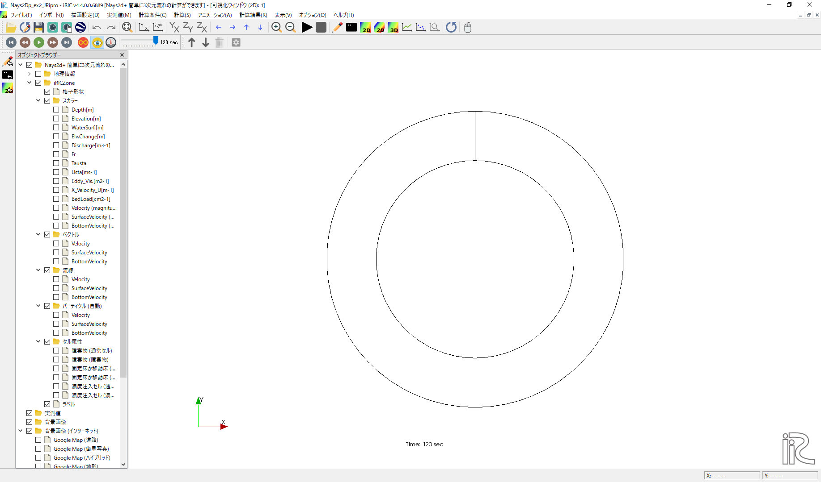Click the snapshot camera icon
The height and width of the screenshot is (482, 821).
[53, 28]
